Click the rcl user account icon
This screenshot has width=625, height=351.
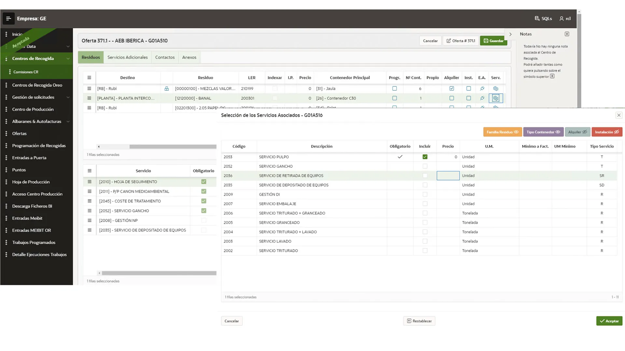pyautogui.click(x=561, y=19)
